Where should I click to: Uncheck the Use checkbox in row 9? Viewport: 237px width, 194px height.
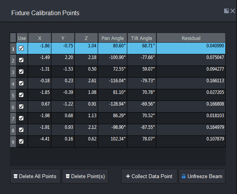[x=21, y=141]
